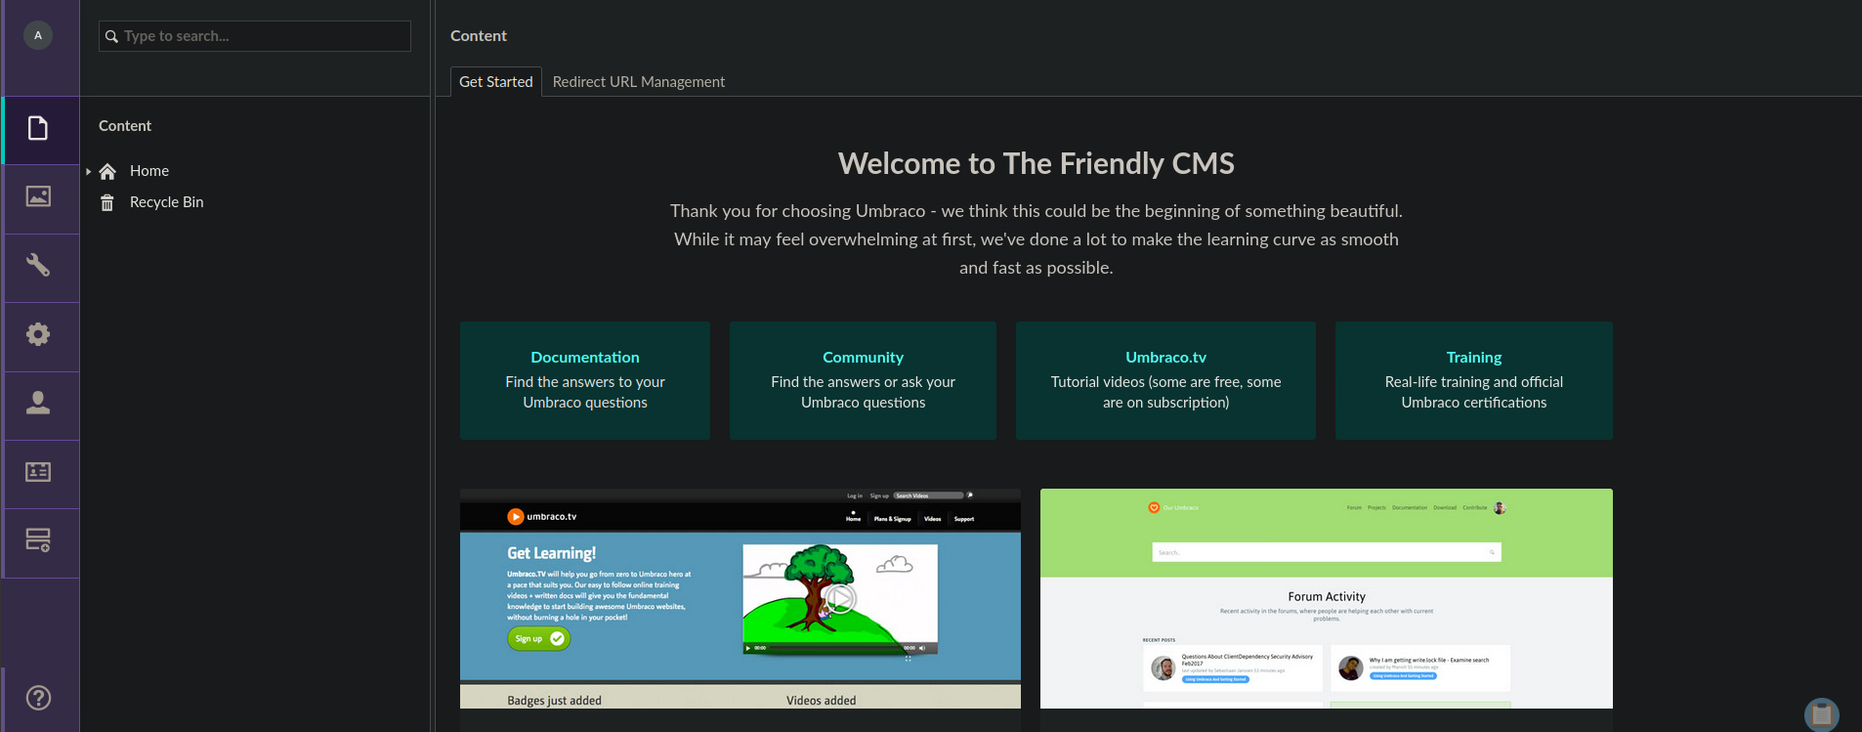This screenshot has height=732, width=1862.
Task: Focus the Type to search field
Action: tap(255, 36)
